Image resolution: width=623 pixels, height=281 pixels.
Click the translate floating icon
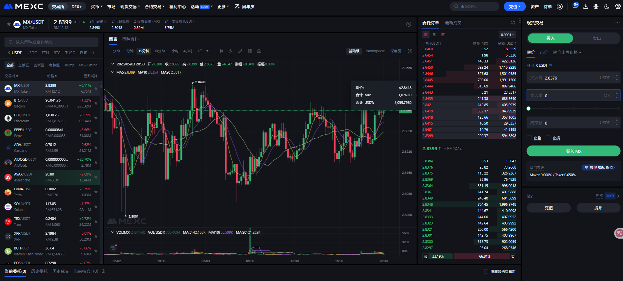619,233
